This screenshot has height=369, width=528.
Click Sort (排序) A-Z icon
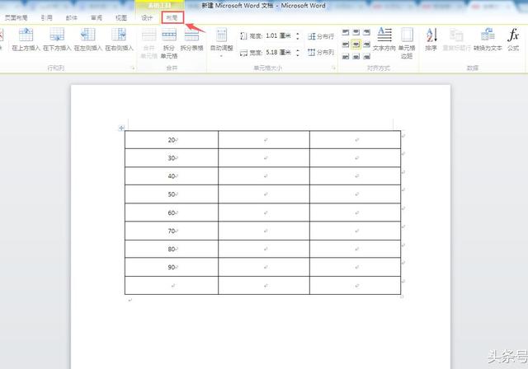point(431,38)
